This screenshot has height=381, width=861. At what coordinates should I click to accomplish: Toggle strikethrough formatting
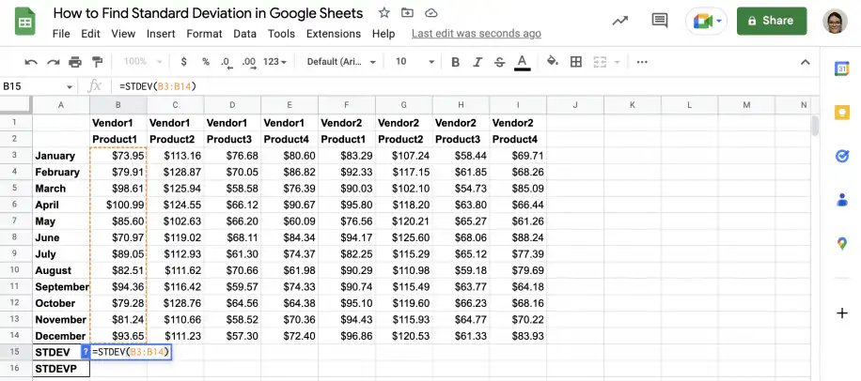point(499,62)
